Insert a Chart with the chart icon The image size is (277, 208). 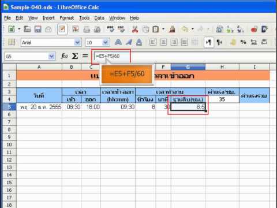point(254,29)
